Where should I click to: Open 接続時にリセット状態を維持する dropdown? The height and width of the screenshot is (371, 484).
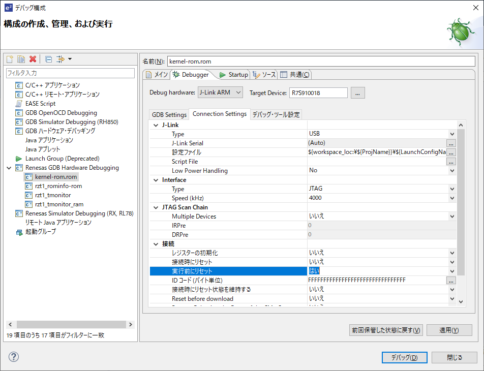452,290
